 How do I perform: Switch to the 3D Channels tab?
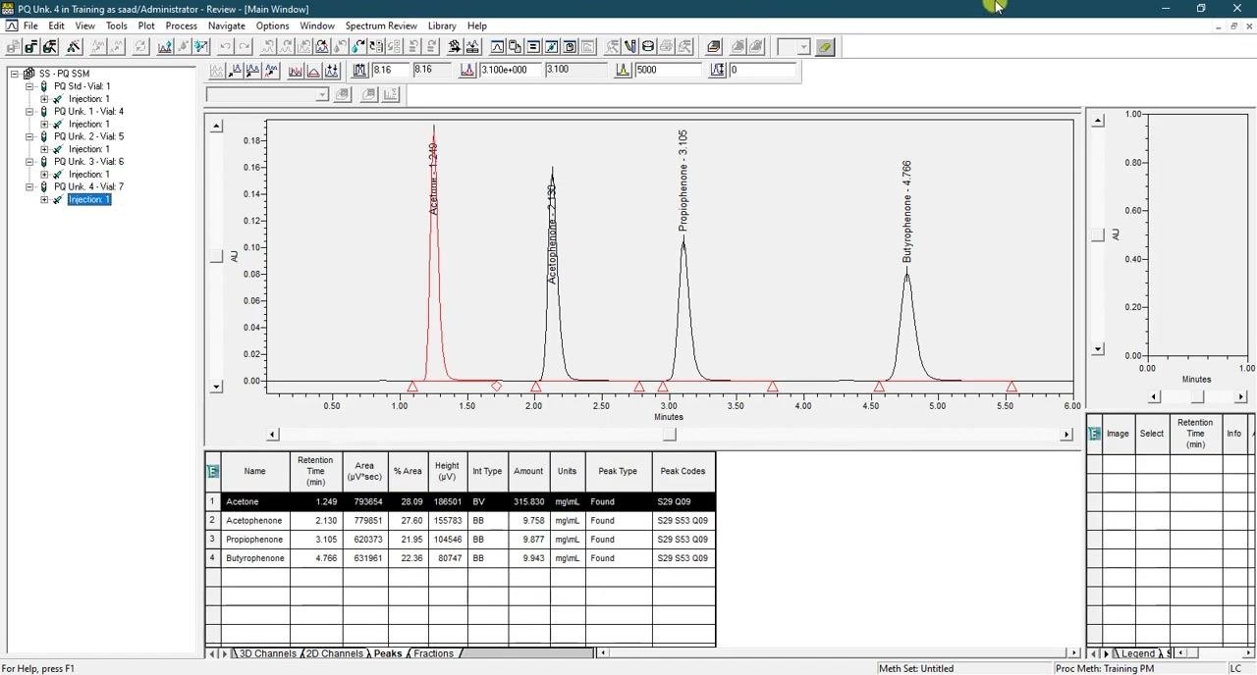[267, 653]
